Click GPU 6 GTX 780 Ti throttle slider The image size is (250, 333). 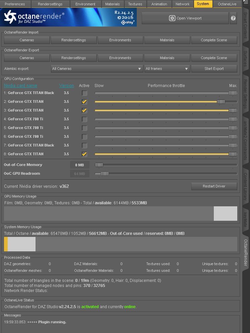166,136
